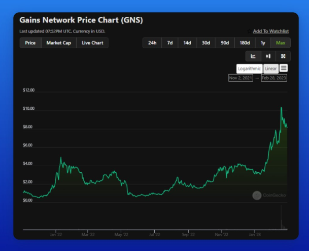The image size is (309, 251).
Task: Click the $4.00 axis label
Action: [x=27, y=164]
